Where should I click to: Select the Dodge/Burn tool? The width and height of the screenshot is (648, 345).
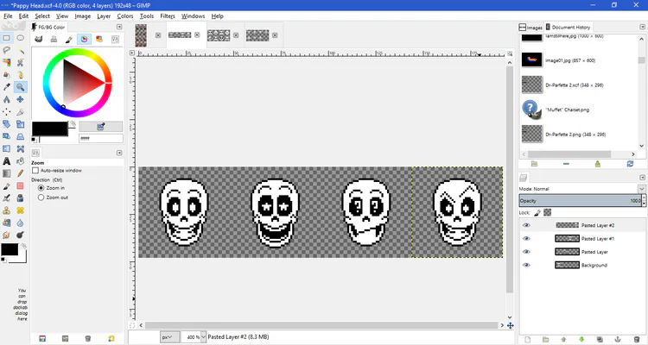tap(20, 235)
